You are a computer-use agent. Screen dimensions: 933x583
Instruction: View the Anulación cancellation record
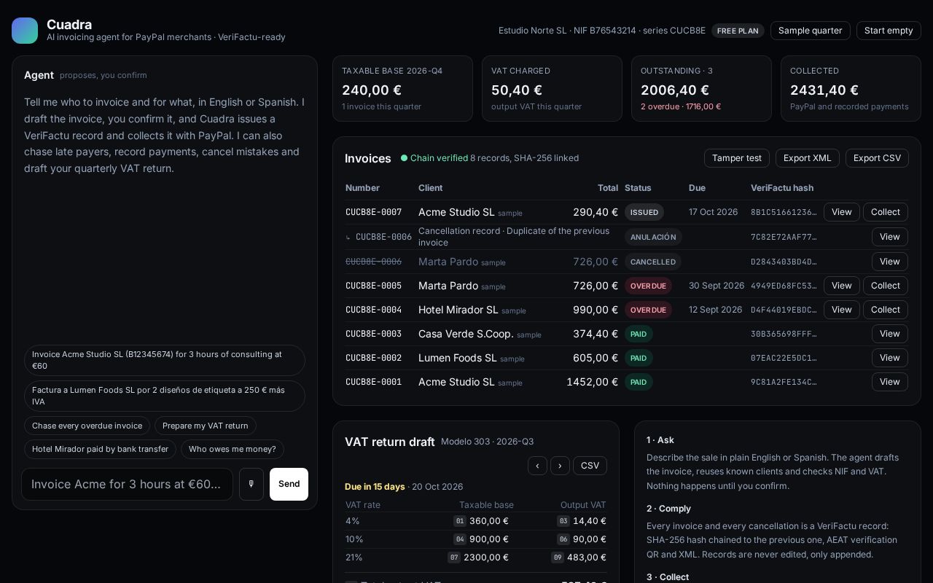[x=889, y=237]
